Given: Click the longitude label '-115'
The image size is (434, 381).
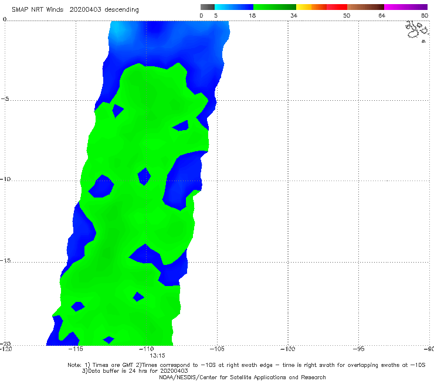Looking at the screenshot, I should [76, 349].
